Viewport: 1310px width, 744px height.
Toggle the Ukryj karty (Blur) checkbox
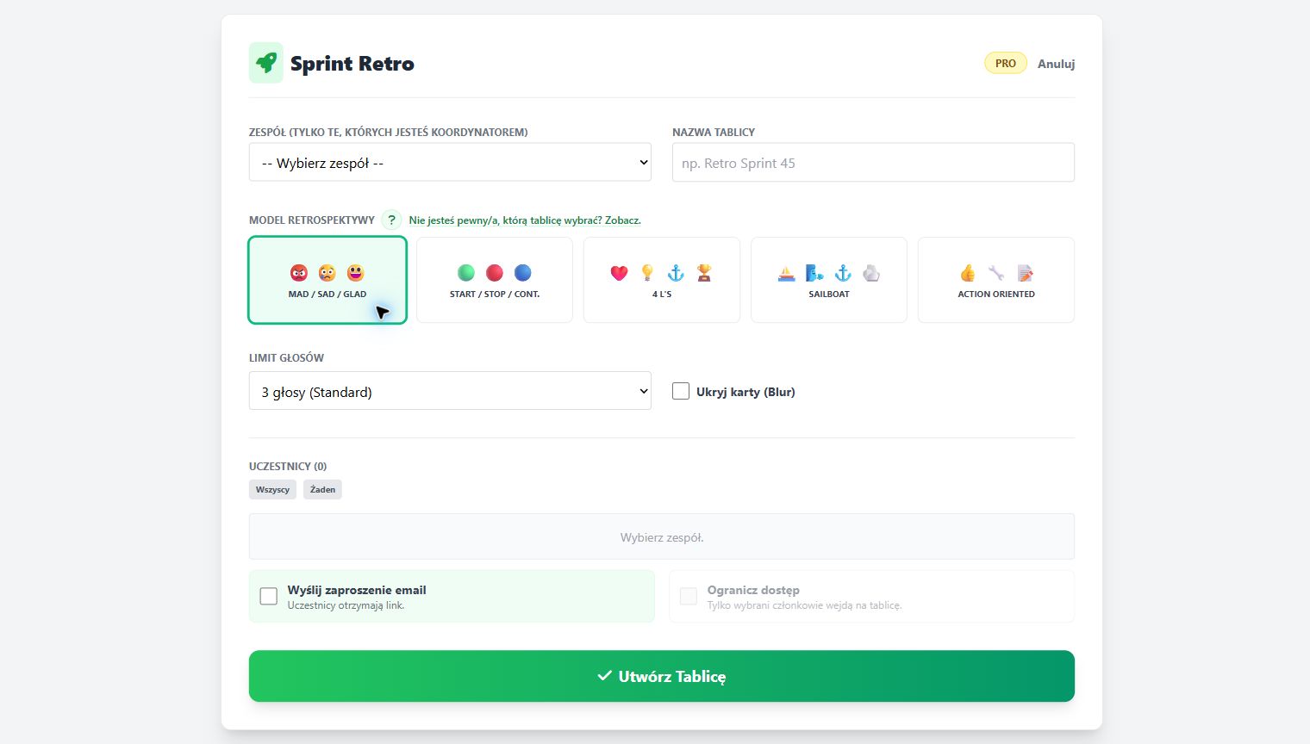681,391
